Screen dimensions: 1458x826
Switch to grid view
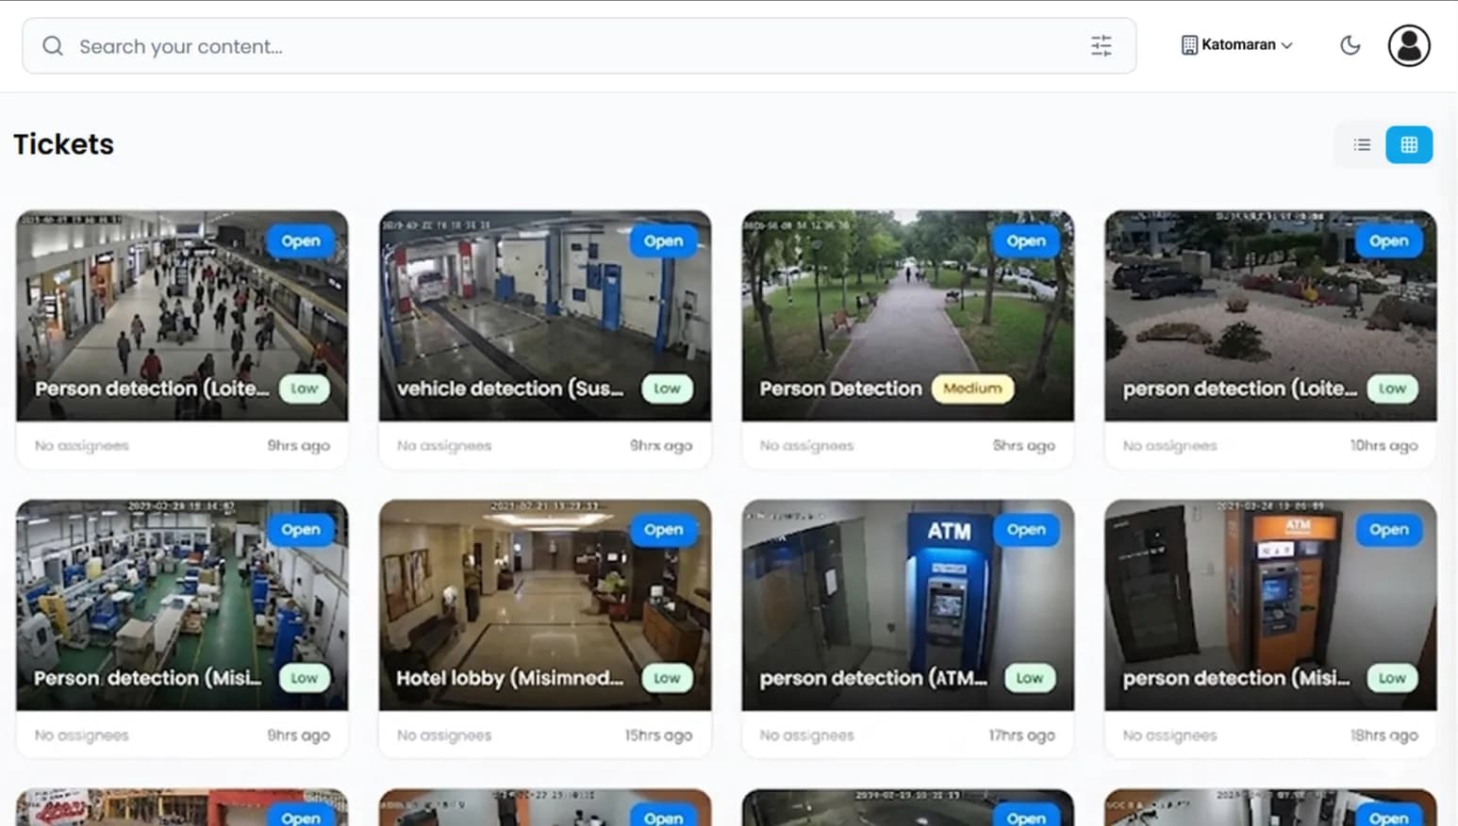(x=1409, y=145)
